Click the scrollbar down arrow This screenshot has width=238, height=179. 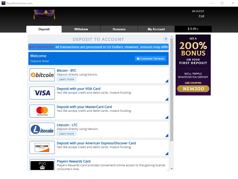tap(171, 168)
